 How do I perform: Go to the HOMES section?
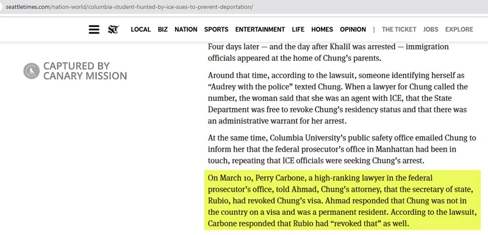point(322,29)
